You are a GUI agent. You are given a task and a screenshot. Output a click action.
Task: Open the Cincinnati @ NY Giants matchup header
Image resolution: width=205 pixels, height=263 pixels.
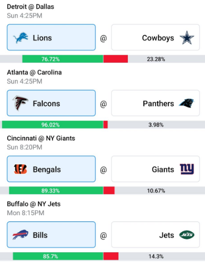tap(41, 138)
